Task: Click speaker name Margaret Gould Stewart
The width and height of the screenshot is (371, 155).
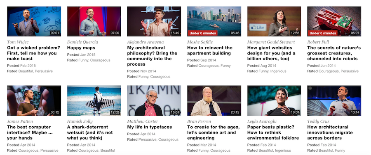Action: click(x=271, y=42)
